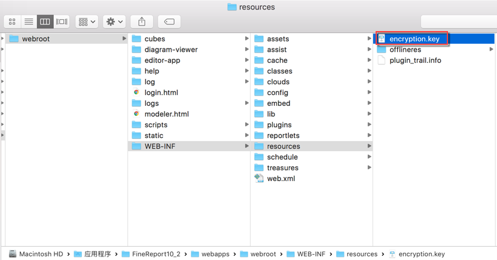Click the cache folder icon
Image resolution: width=497 pixels, height=260 pixels.
(259, 60)
